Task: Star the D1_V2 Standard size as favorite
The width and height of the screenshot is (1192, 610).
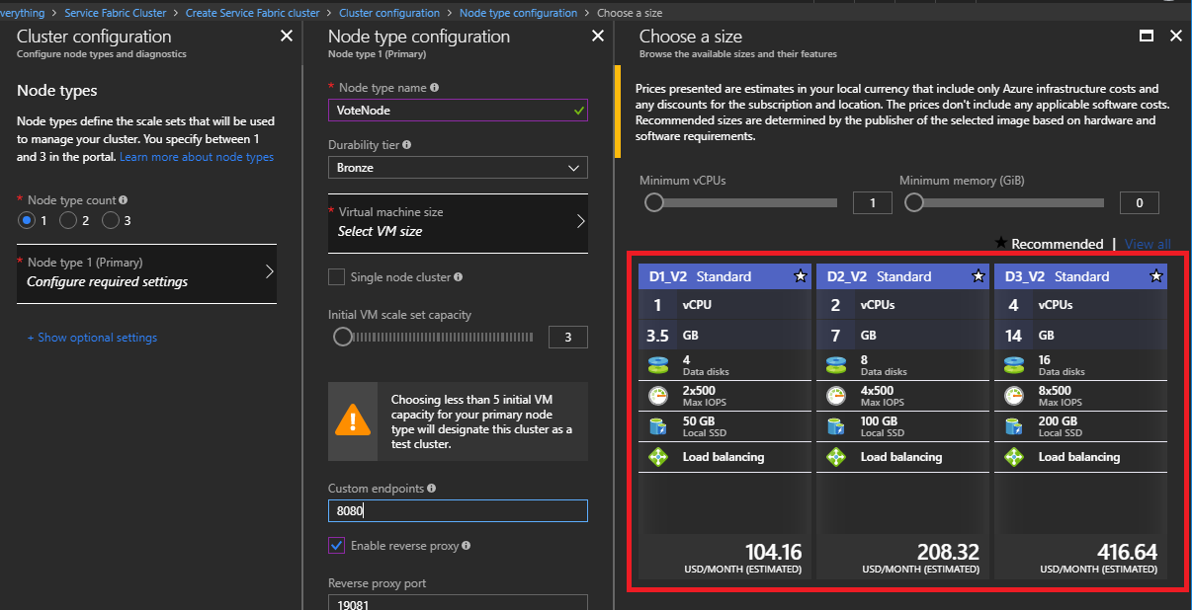Action: click(x=800, y=276)
